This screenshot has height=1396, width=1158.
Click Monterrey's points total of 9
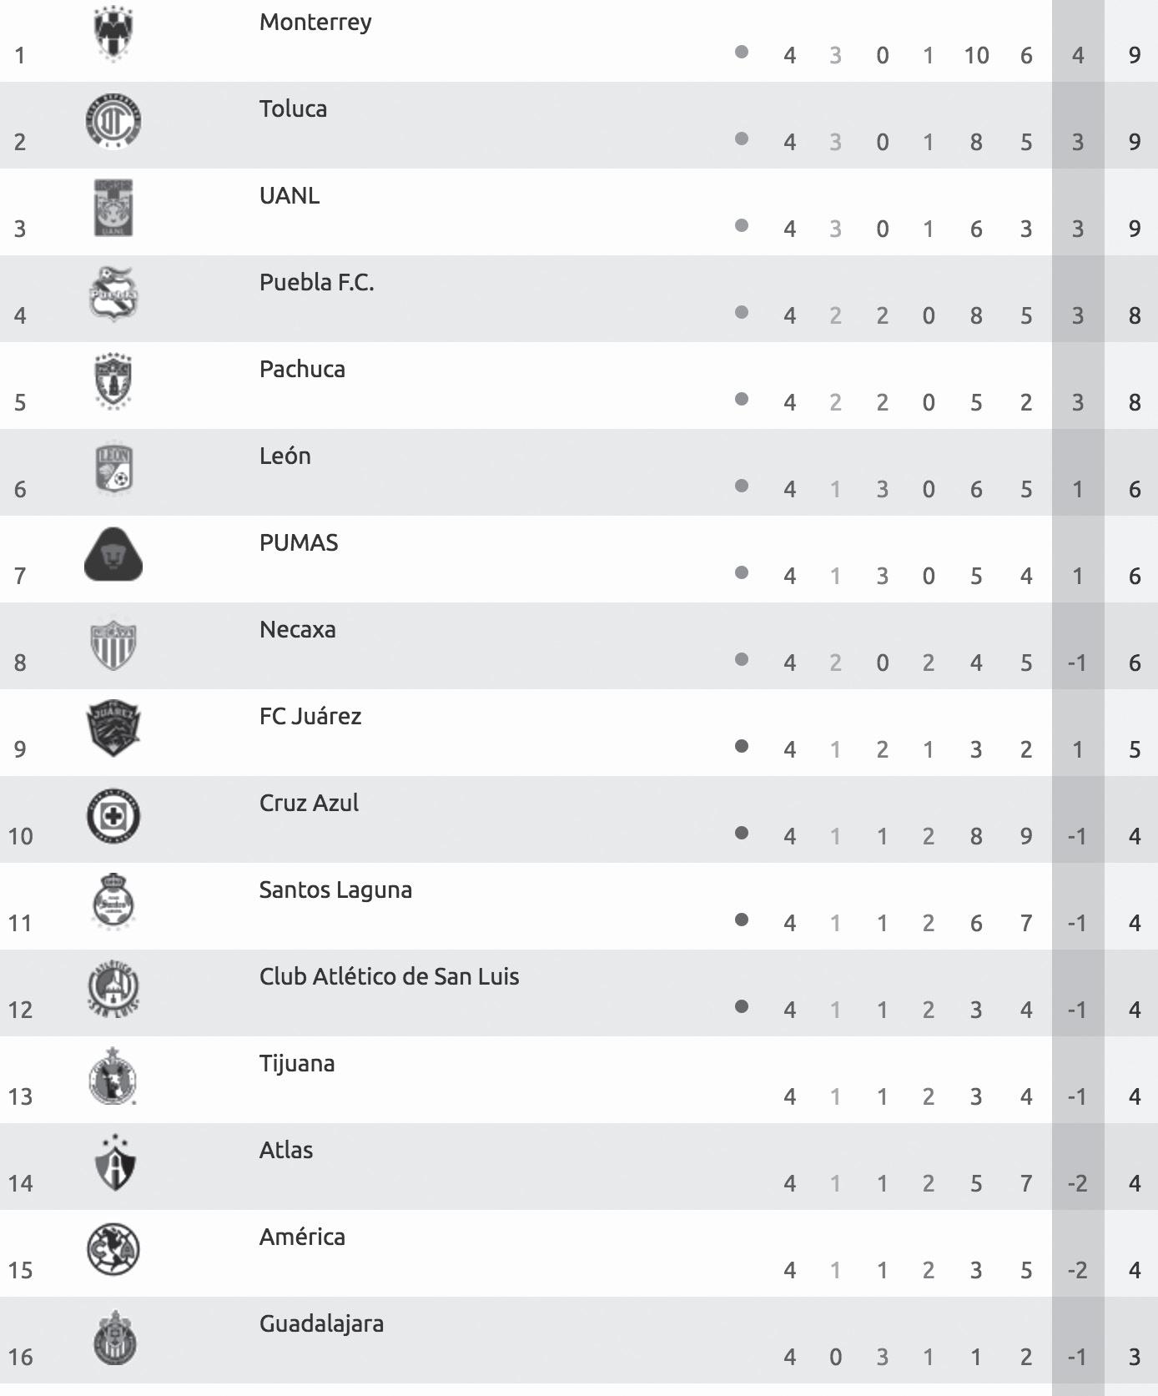pyautogui.click(x=1134, y=55)
